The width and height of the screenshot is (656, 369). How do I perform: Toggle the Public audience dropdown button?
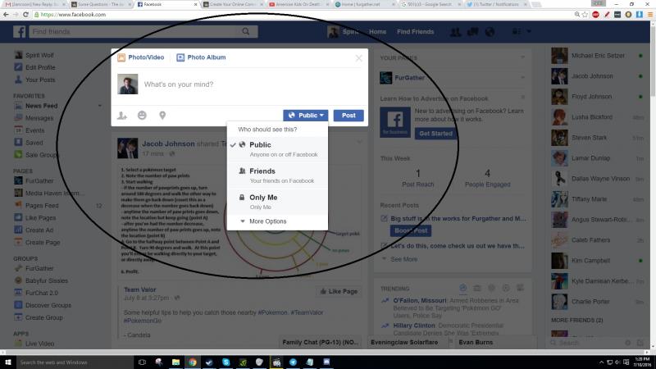click(x=307, y=116)
